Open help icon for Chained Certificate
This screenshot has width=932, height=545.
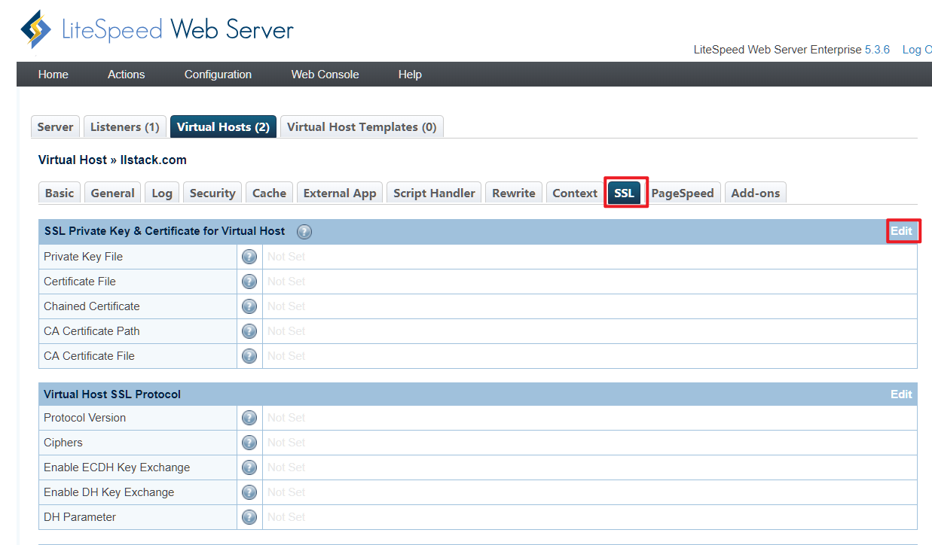coord(249,306)
